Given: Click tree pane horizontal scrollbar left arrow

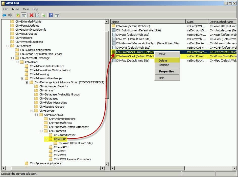Looking at the screenshot, I should 3,168.
